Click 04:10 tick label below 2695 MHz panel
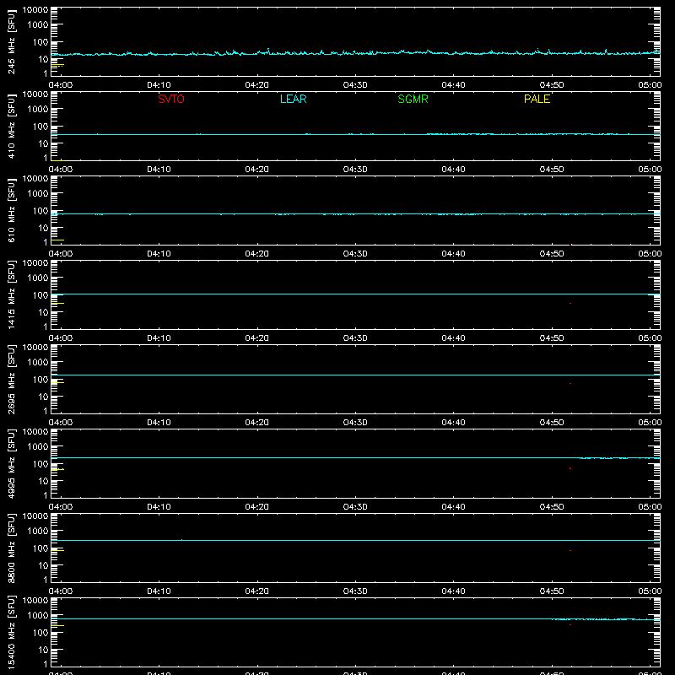This screenshot has height=675, width=675. coord(159,423)
